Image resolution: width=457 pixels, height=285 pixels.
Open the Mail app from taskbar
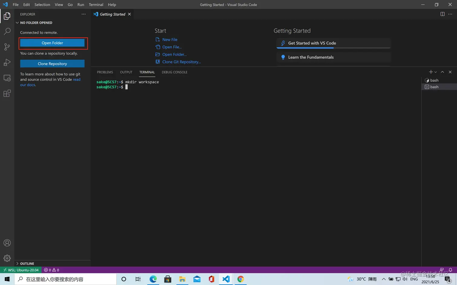197,279
